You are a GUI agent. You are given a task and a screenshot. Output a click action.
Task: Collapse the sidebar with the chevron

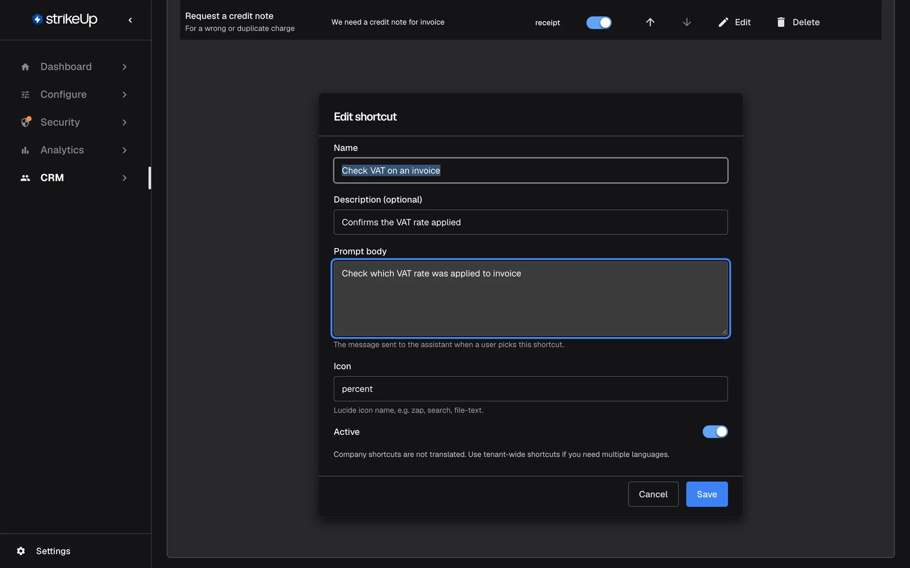(x=130, y=20)
